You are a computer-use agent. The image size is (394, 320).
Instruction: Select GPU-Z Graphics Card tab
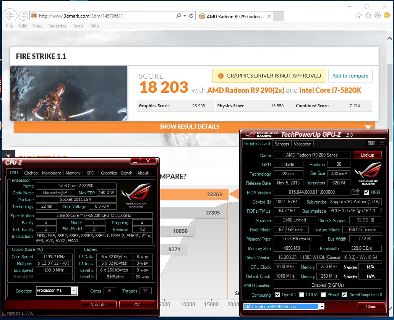click(x=257, y=144)
